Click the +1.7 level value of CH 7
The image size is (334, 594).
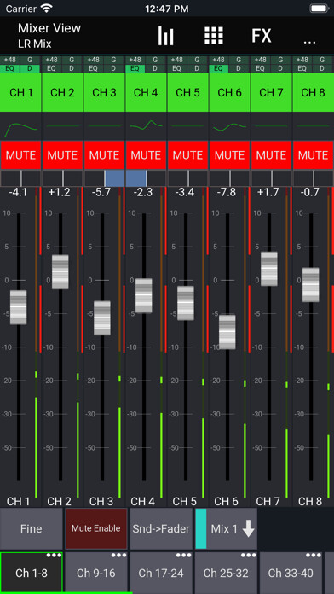[x=268, y=192]
